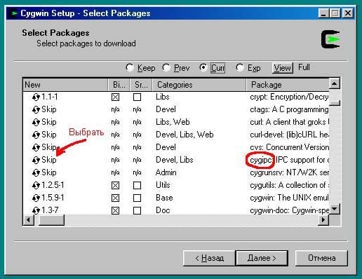Image resolution: width=362 pixels, height=279 pixels.
Task: Click the horizontal scrollbar thumb
Action: (x=51, y=220)
